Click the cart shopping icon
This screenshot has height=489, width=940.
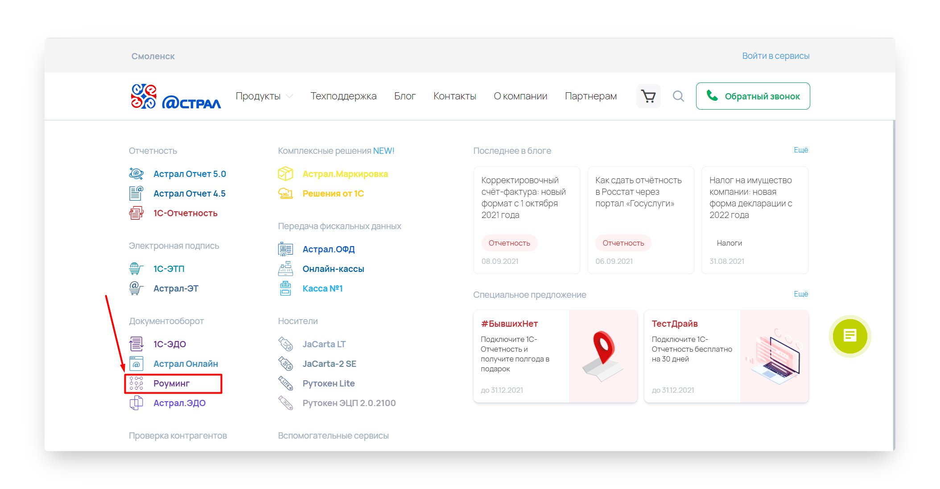[x=648, y=96]
